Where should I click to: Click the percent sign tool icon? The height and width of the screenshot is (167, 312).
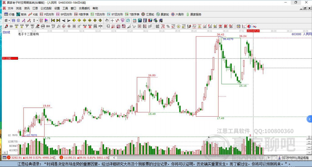tap(168, 26)
